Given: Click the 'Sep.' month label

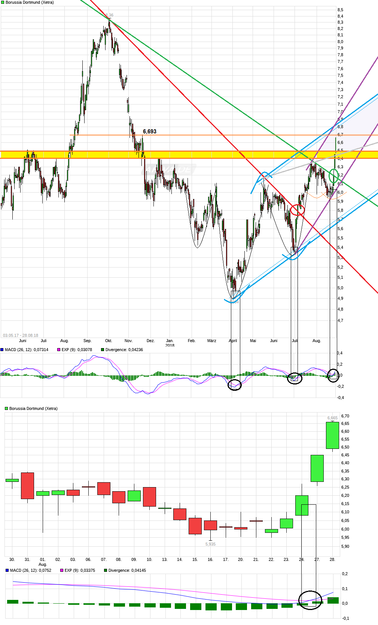Looking at the screenshot, I should (x=87, y=341).
